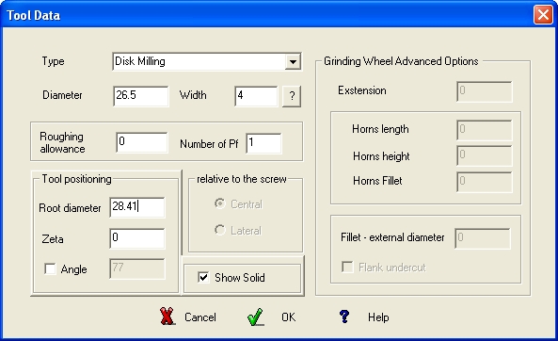Select the Central radio button

(220, 203)
